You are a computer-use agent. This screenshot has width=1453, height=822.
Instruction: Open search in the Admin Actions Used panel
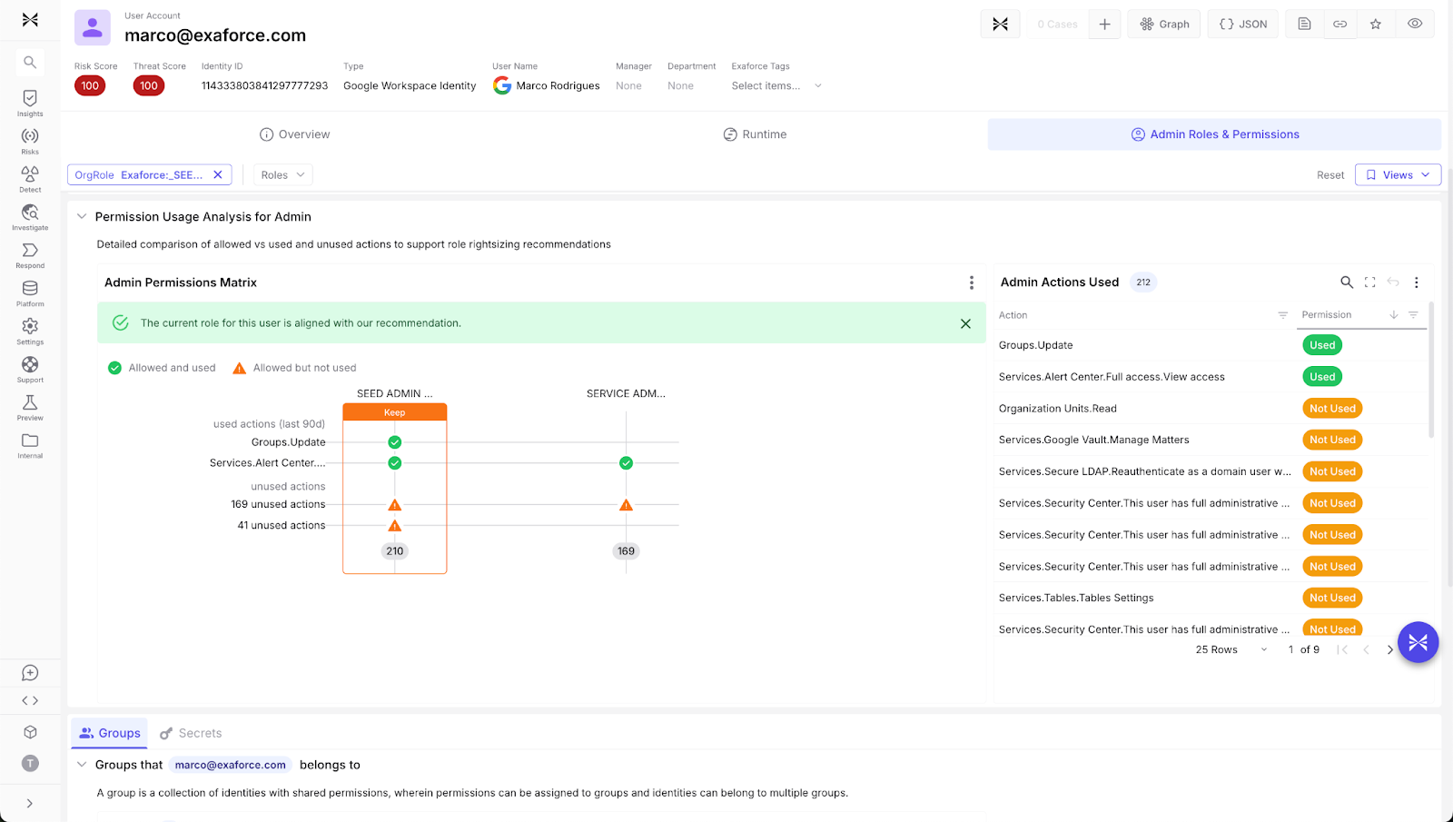(x=1346, y=282)
